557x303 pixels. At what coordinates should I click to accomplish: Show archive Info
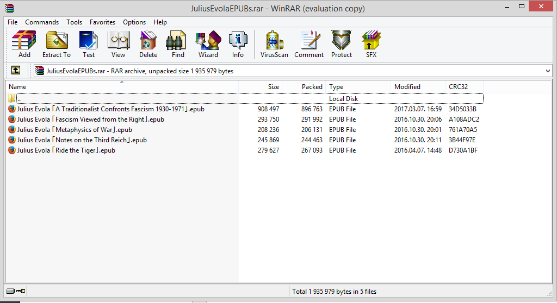(238, 44)
